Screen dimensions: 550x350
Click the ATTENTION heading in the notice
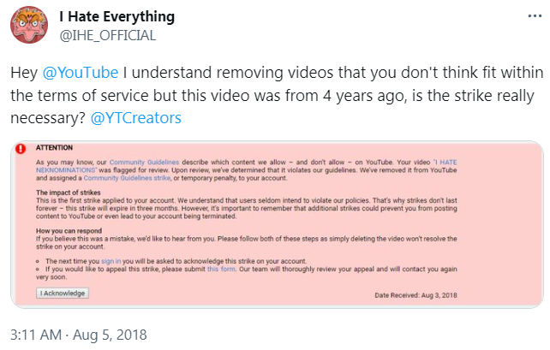[55, 148]
